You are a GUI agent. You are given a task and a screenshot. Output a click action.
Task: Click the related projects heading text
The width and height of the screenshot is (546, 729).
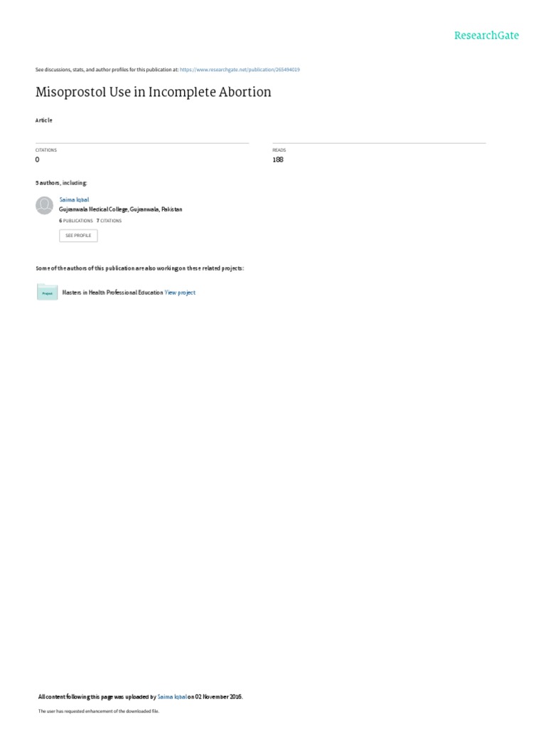coord(139,268)
